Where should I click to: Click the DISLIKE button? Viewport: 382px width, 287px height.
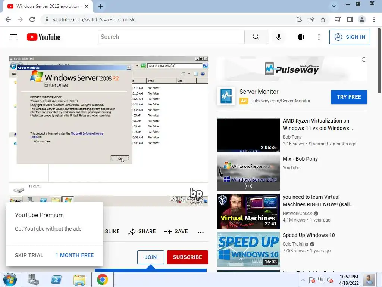click(111, 231)
